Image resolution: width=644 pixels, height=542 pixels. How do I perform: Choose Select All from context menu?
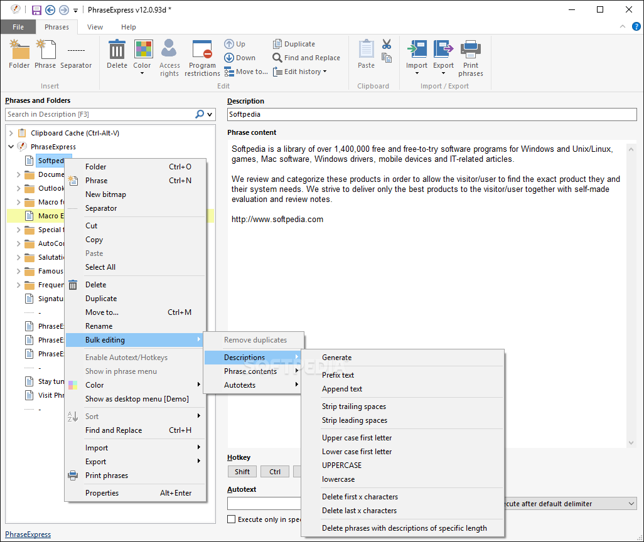[136, 267]
